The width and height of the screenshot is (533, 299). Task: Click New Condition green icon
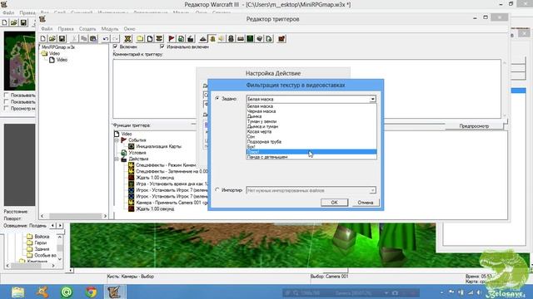click(181, 39)
